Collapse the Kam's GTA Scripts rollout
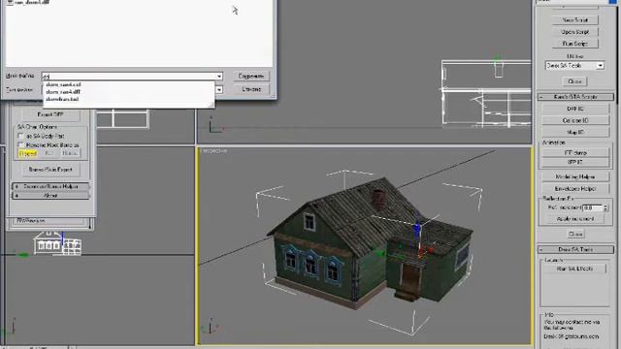The image size is (621, 349). tap(575, 97)
